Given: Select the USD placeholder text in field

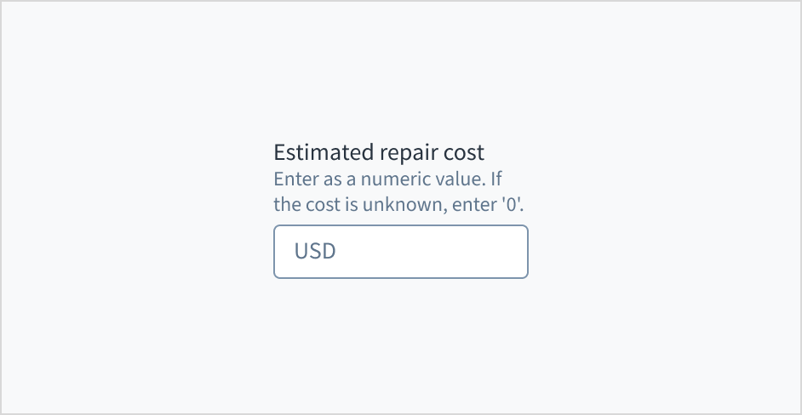Looking at the screenshot, I should [x=315, y=252].
